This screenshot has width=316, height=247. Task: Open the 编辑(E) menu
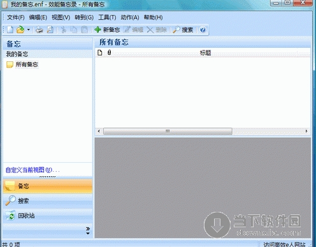[x=38, y=17]
